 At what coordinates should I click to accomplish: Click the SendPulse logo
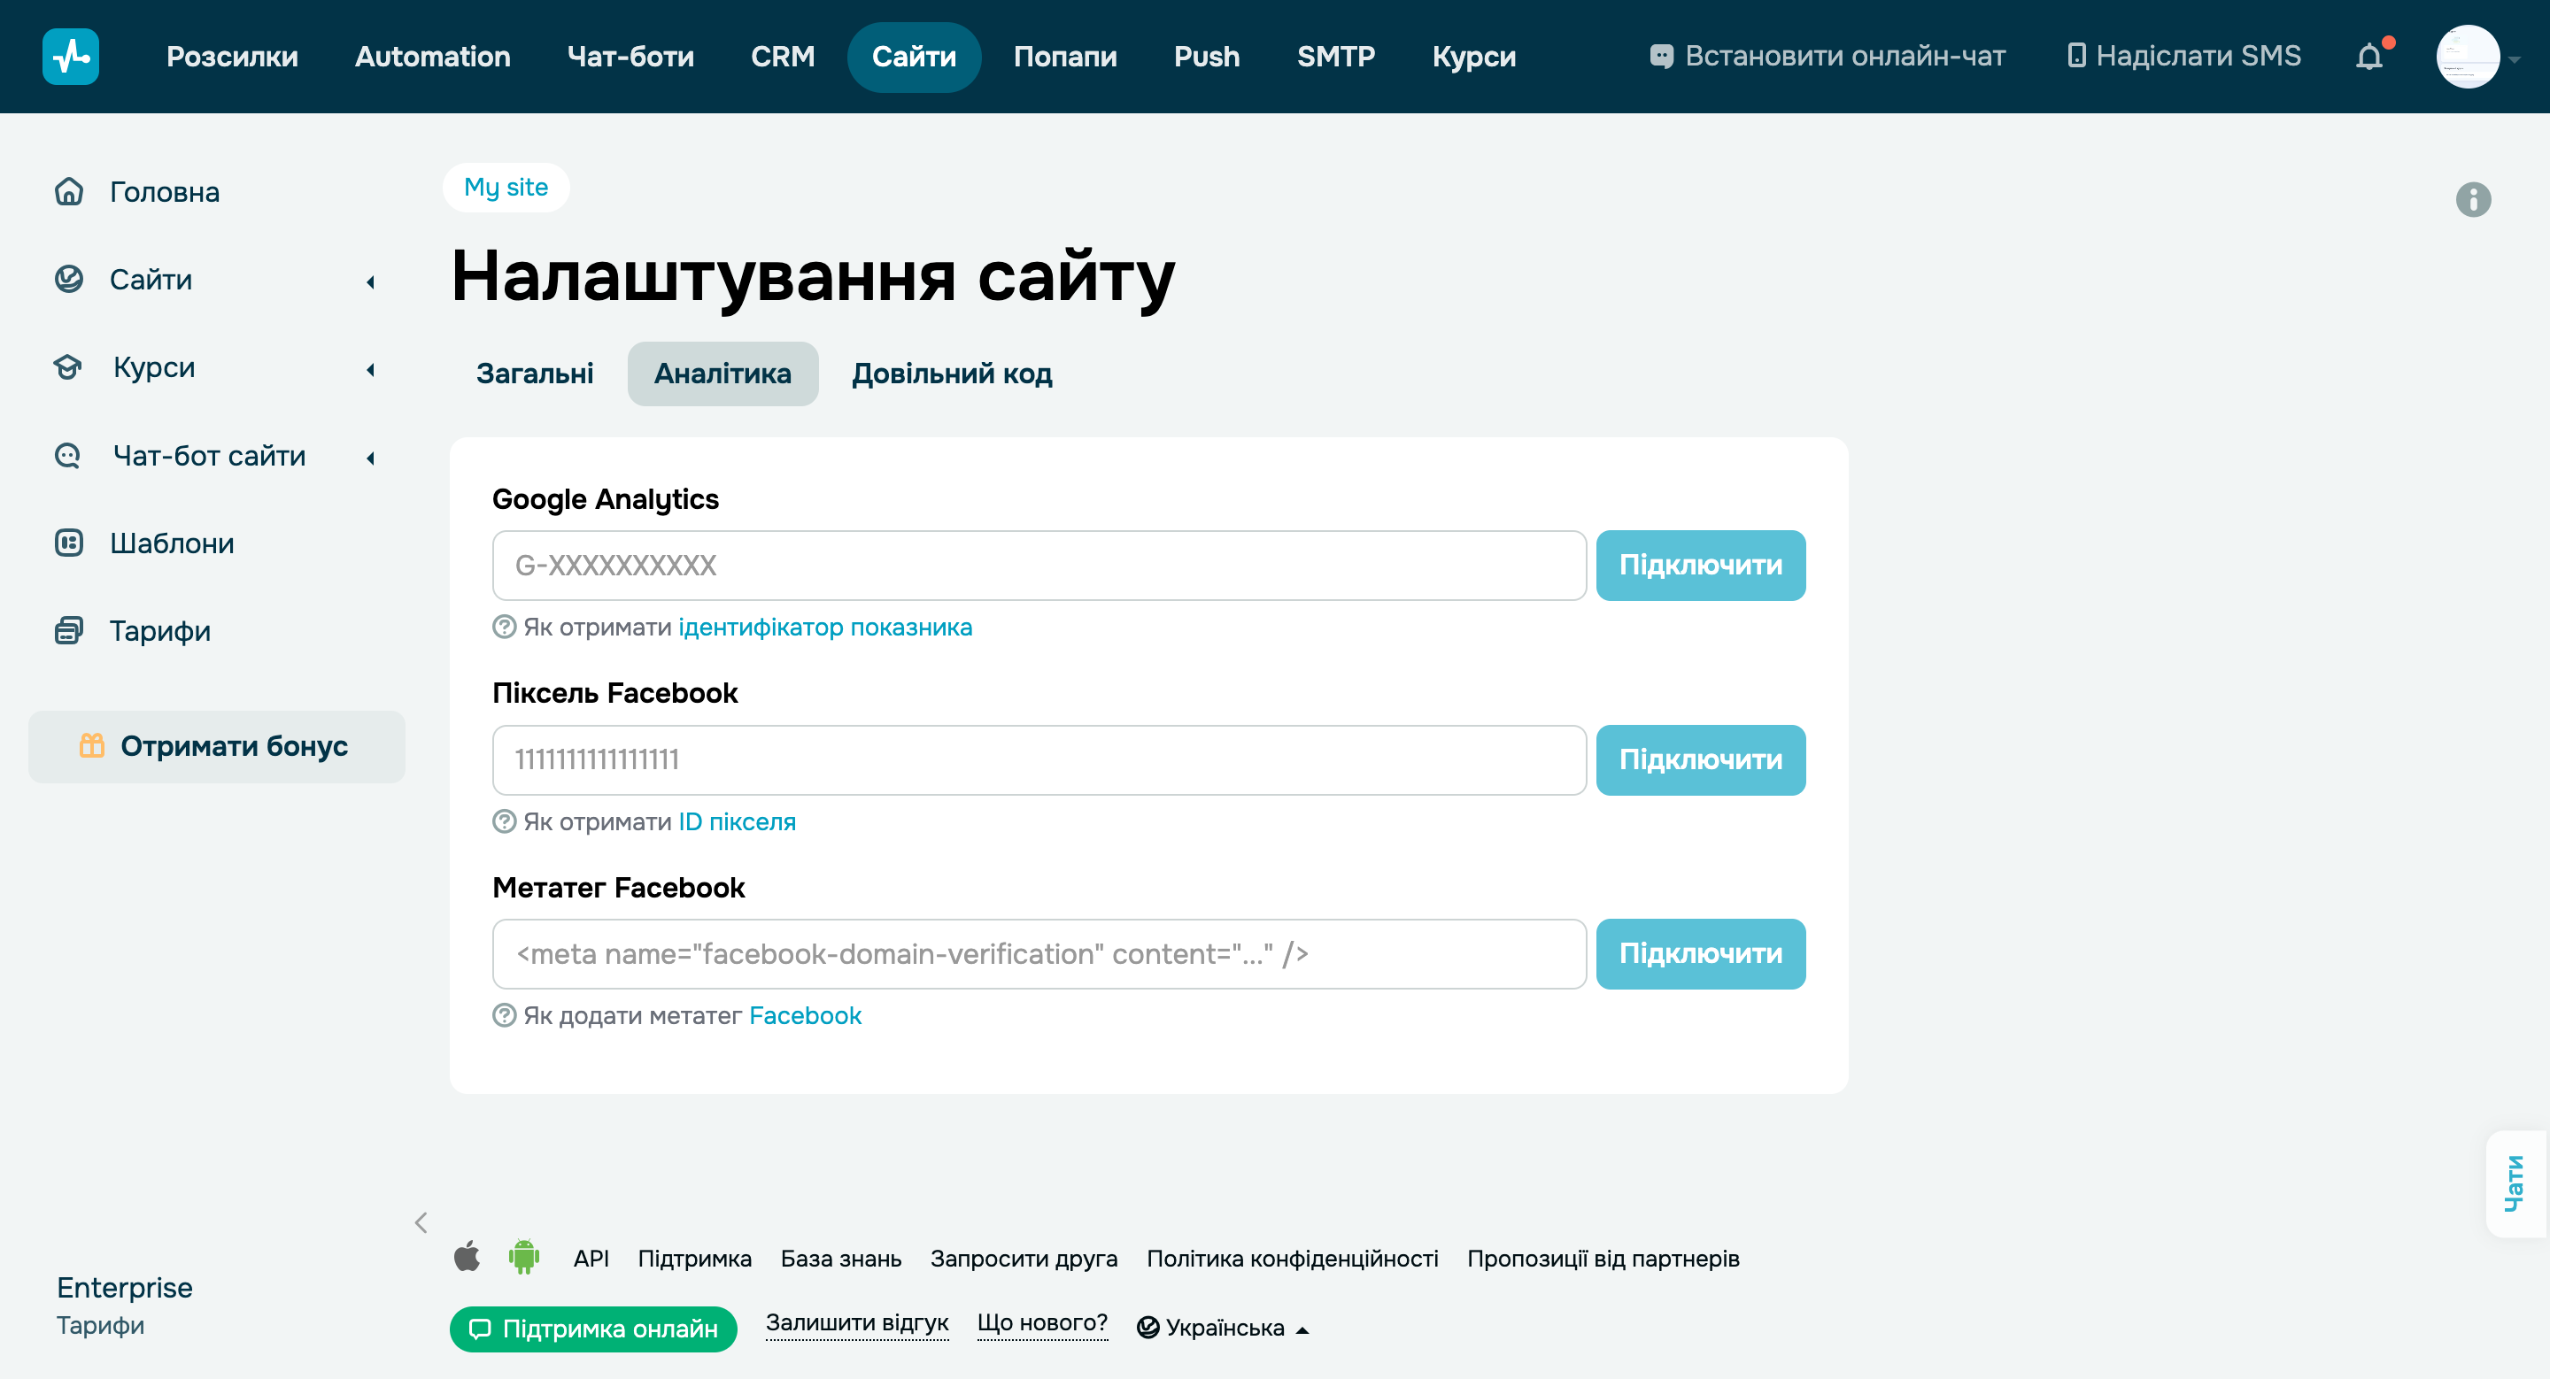(70, 57)
